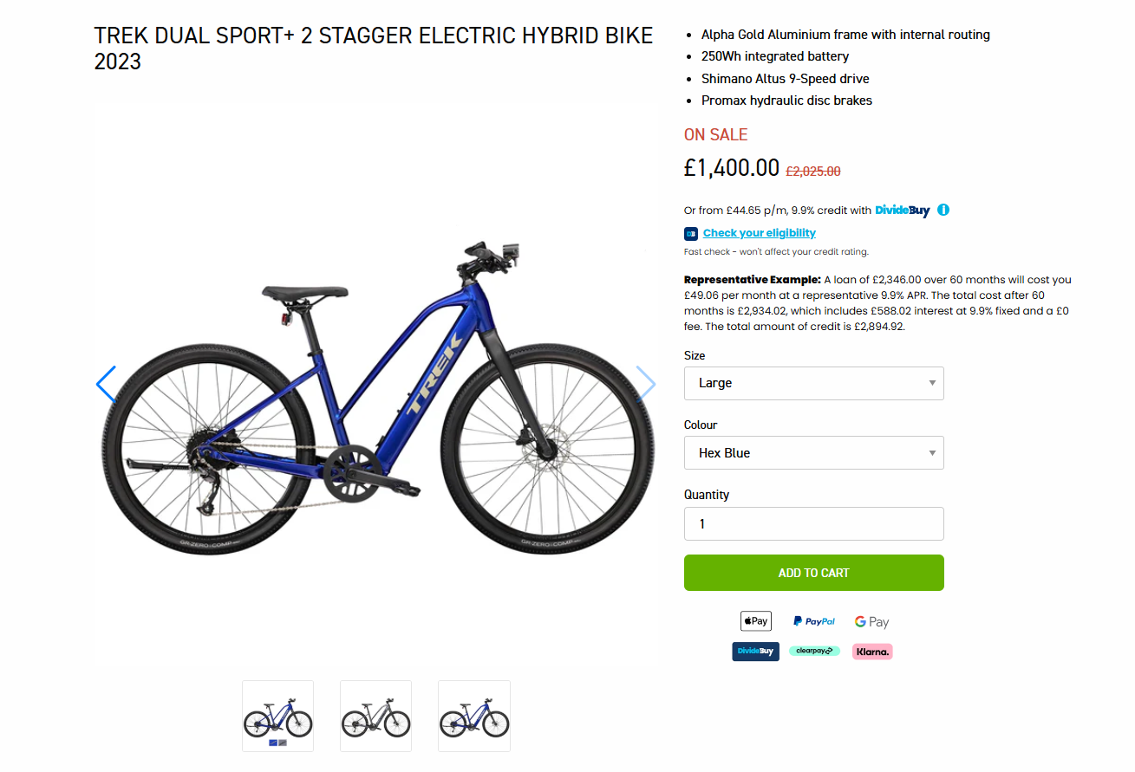1135x772 pixels.
Task: Open the Colour dropdown showing Hex Blue
Action: [x=813, y=453]
